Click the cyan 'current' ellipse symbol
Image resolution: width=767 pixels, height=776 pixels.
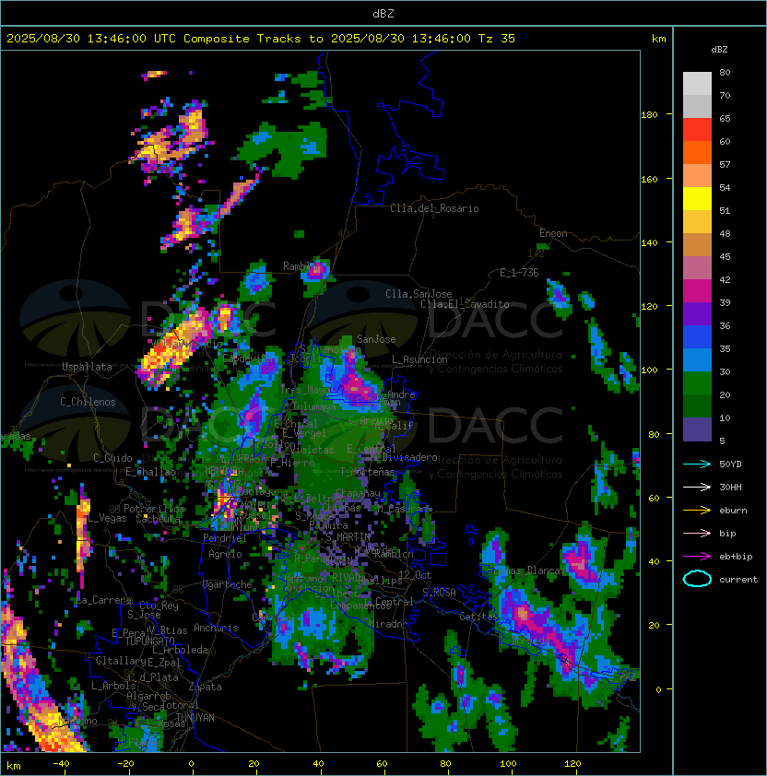coord(697,579)
